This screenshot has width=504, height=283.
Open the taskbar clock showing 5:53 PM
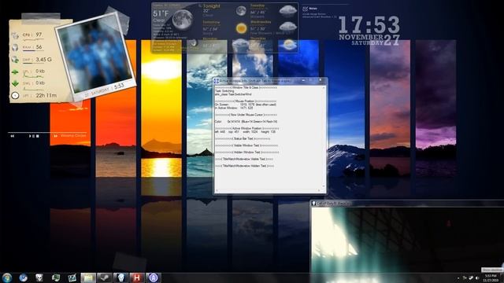point(491,277)
